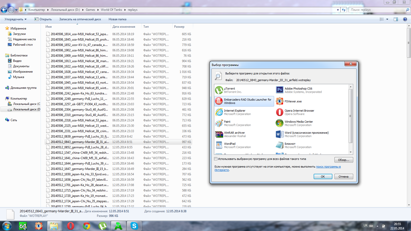Launch Google Chrome from taskbar

(x=87, y=226)
